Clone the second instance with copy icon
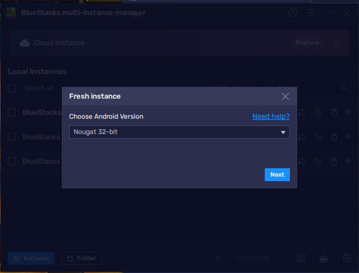This screenshot has height=273, width=359. pyautogui.click(x=318, y=137)
